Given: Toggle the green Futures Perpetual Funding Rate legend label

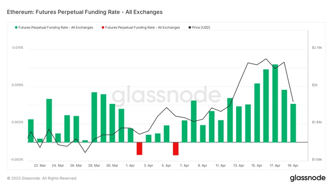Looking at the screenshot, I should click(56, 28).
